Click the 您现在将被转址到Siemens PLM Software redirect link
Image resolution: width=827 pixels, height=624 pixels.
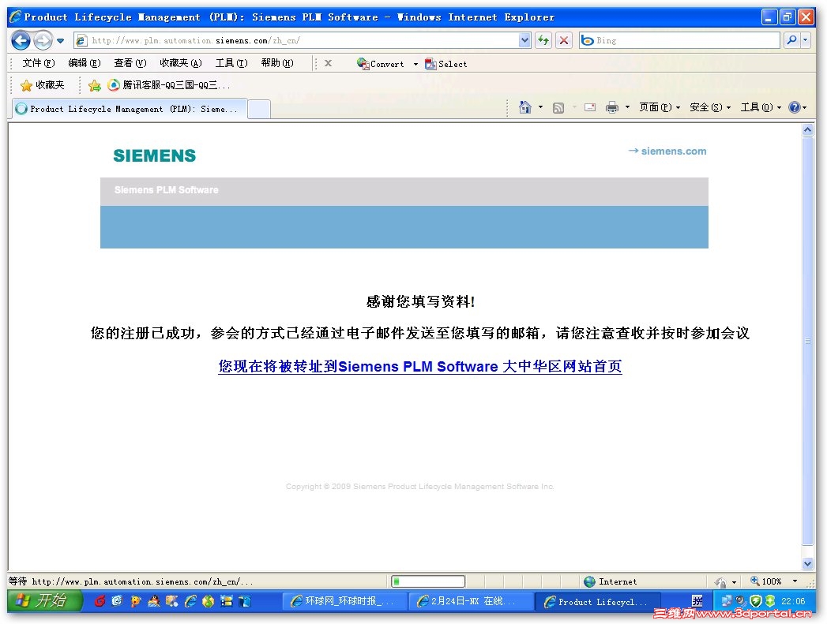[420, 367]
